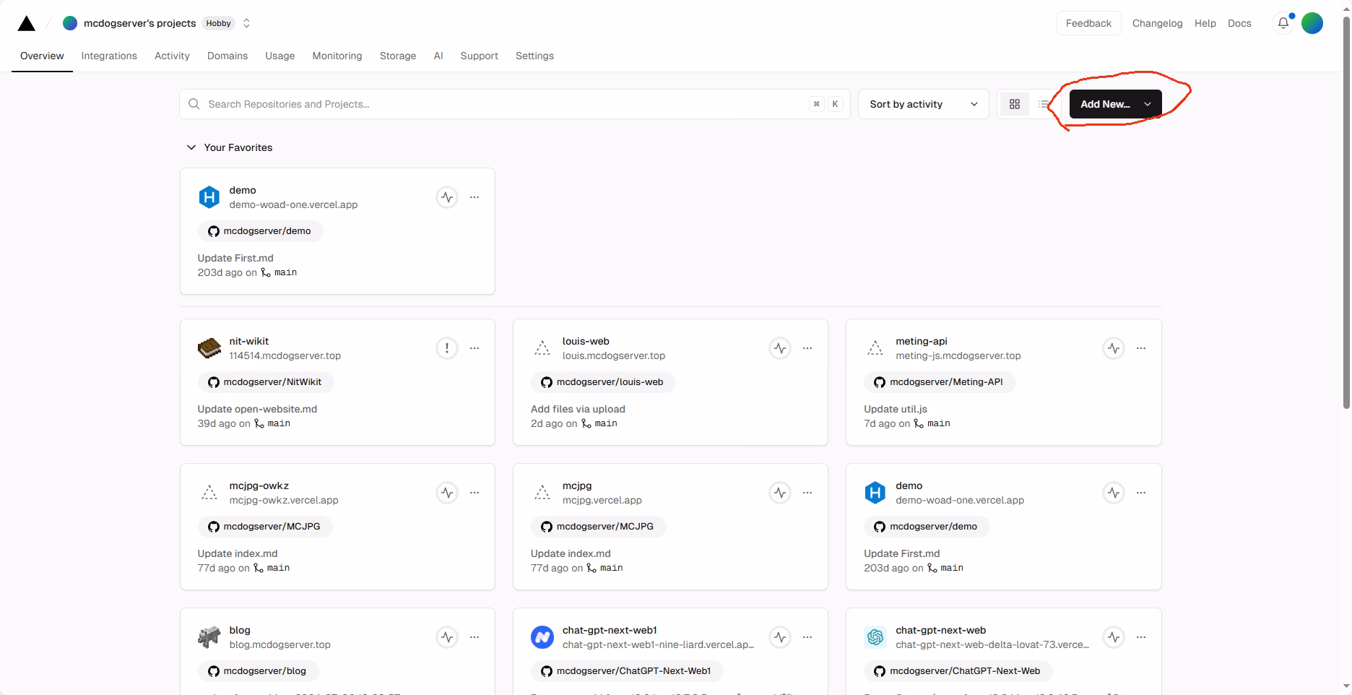Open the Sort by activity dropdown

[923, 104]
